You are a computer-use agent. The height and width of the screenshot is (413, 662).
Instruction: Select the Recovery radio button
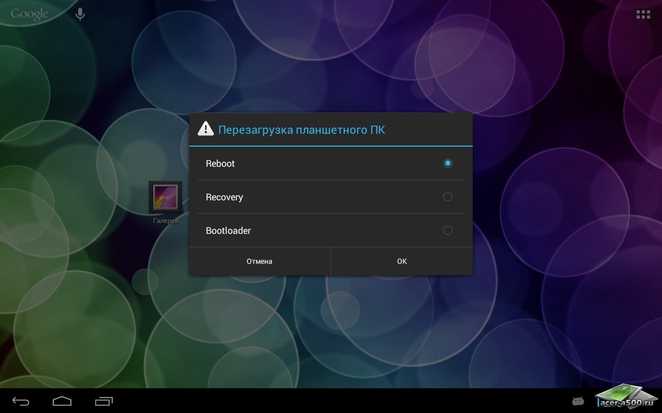[x=448, y=197]
